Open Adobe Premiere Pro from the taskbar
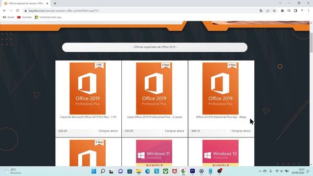Screen dimensions: 313x176 (192, 171)
